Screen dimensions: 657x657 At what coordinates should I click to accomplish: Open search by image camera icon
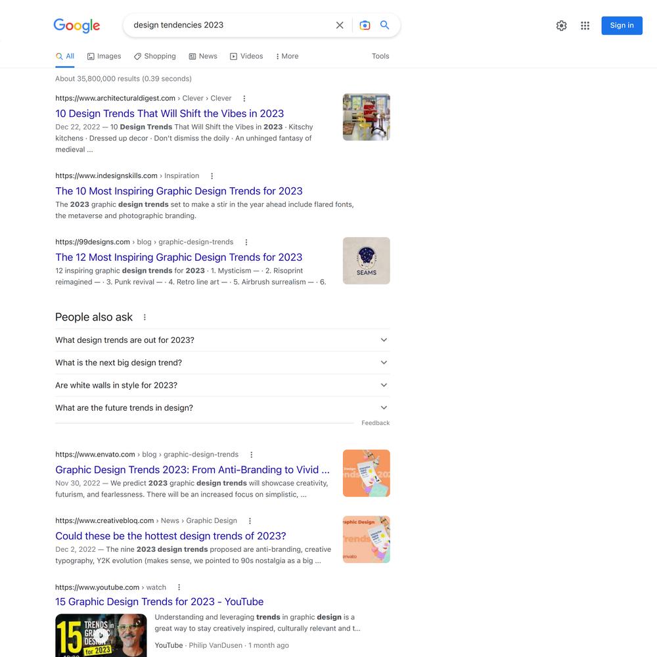(x=365, y=25)
